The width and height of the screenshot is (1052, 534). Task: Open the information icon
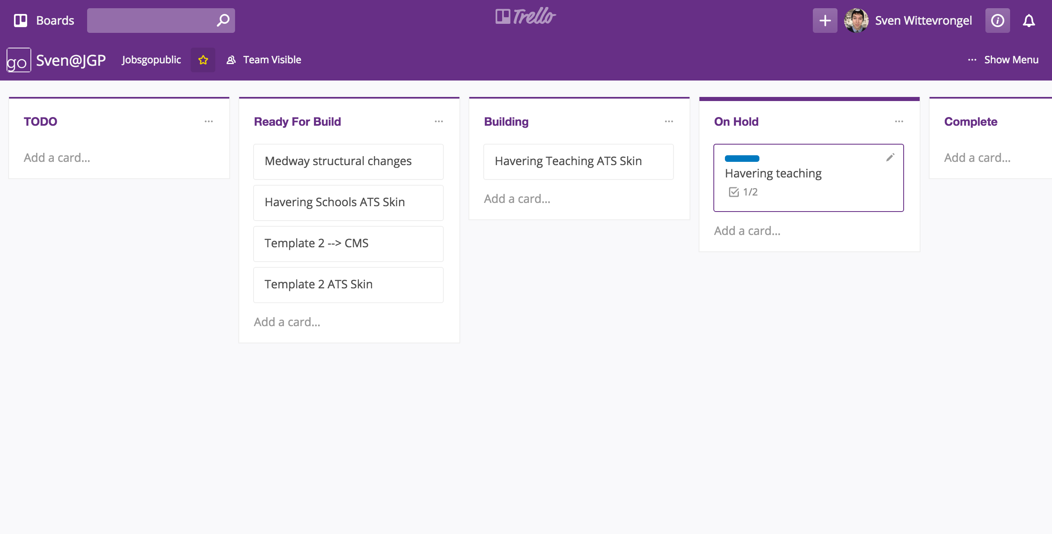tap(997, 21)
